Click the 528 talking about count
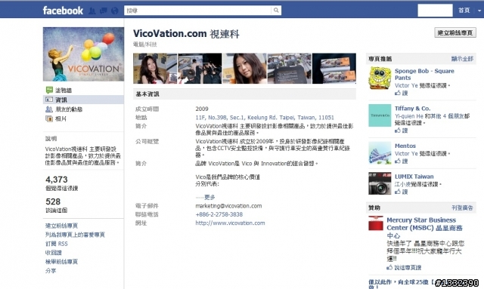484x289 pixels. pos(53,201)
